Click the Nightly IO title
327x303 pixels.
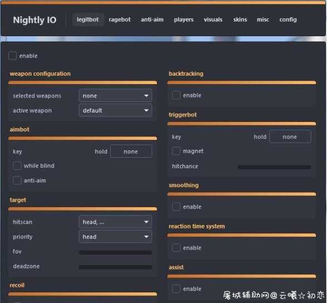click(34, 20)
